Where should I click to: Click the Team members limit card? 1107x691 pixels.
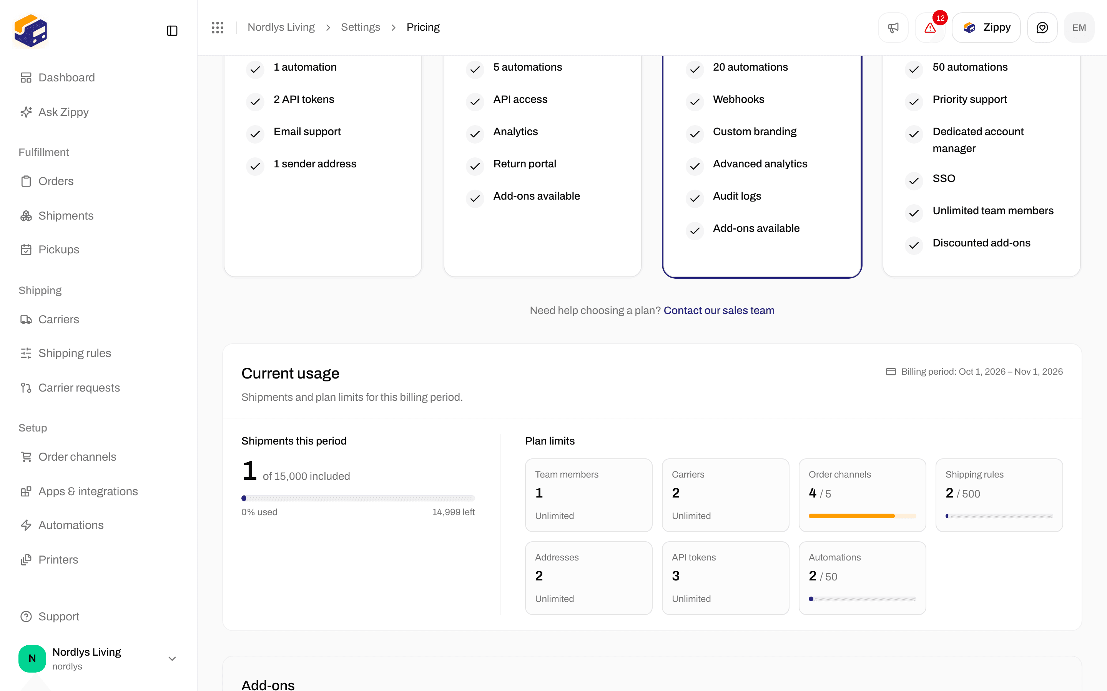(588, 495)
